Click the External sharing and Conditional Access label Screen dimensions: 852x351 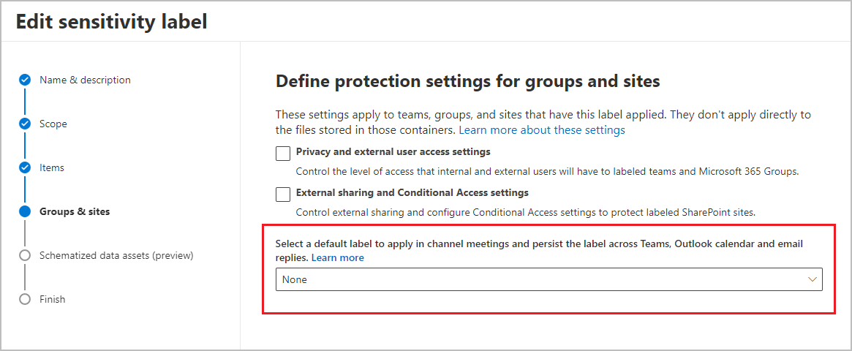(x=412, y=193)
